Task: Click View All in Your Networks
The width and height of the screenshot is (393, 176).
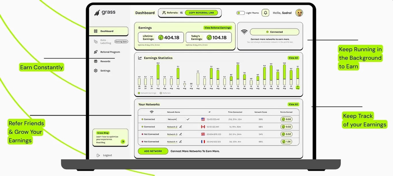Action: click(293, 104)
